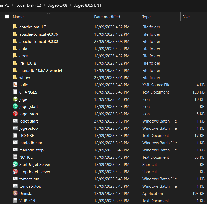This screenshot has width=207, height=204.
Task: Select the wflow folder
Action: [x=24, y=77]
